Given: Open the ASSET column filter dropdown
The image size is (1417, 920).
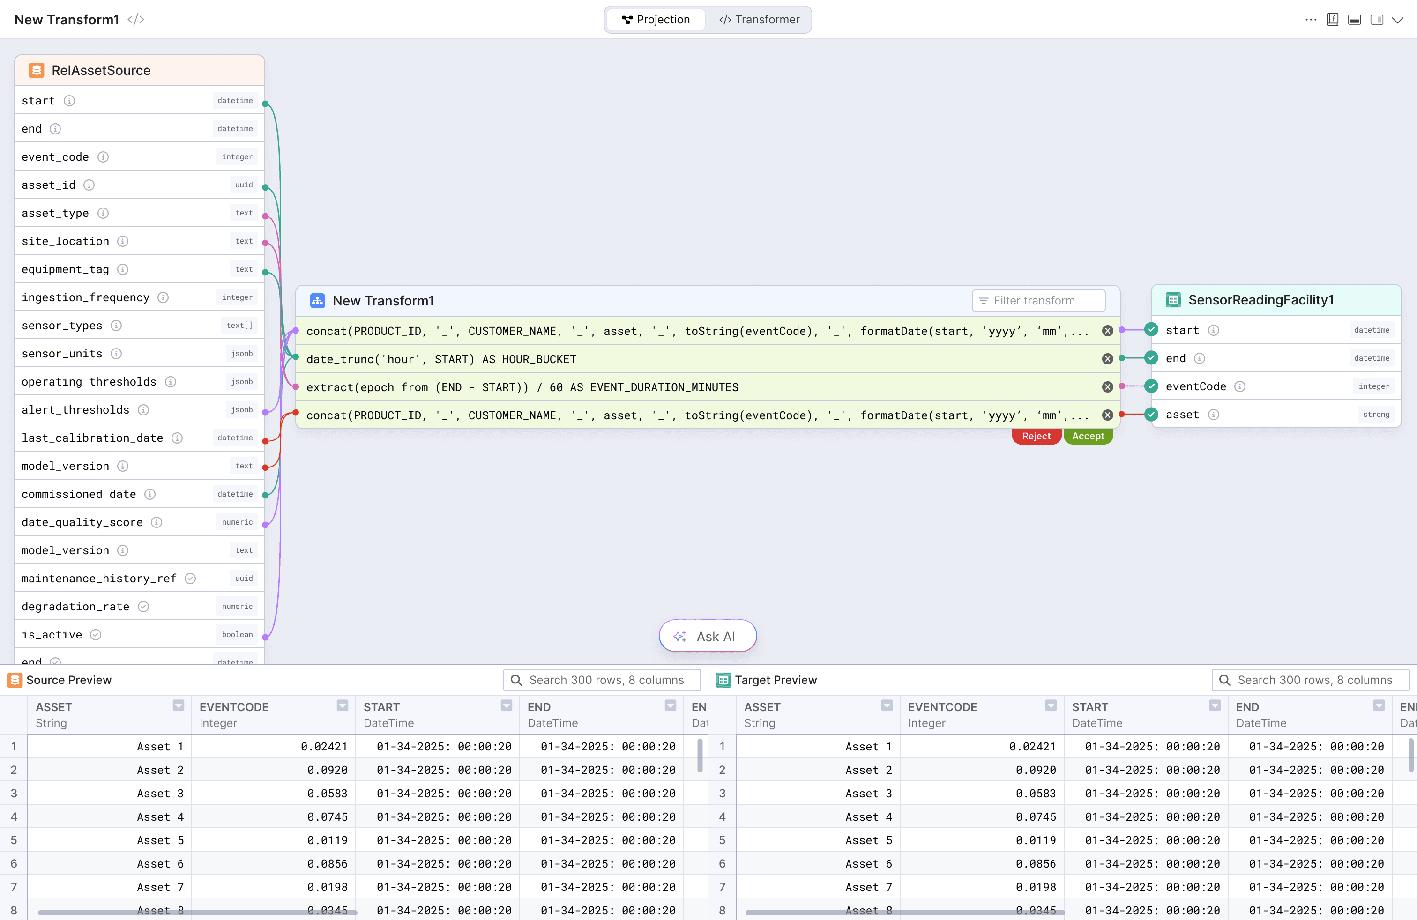Looking at the screenshot, I should 178,706.
